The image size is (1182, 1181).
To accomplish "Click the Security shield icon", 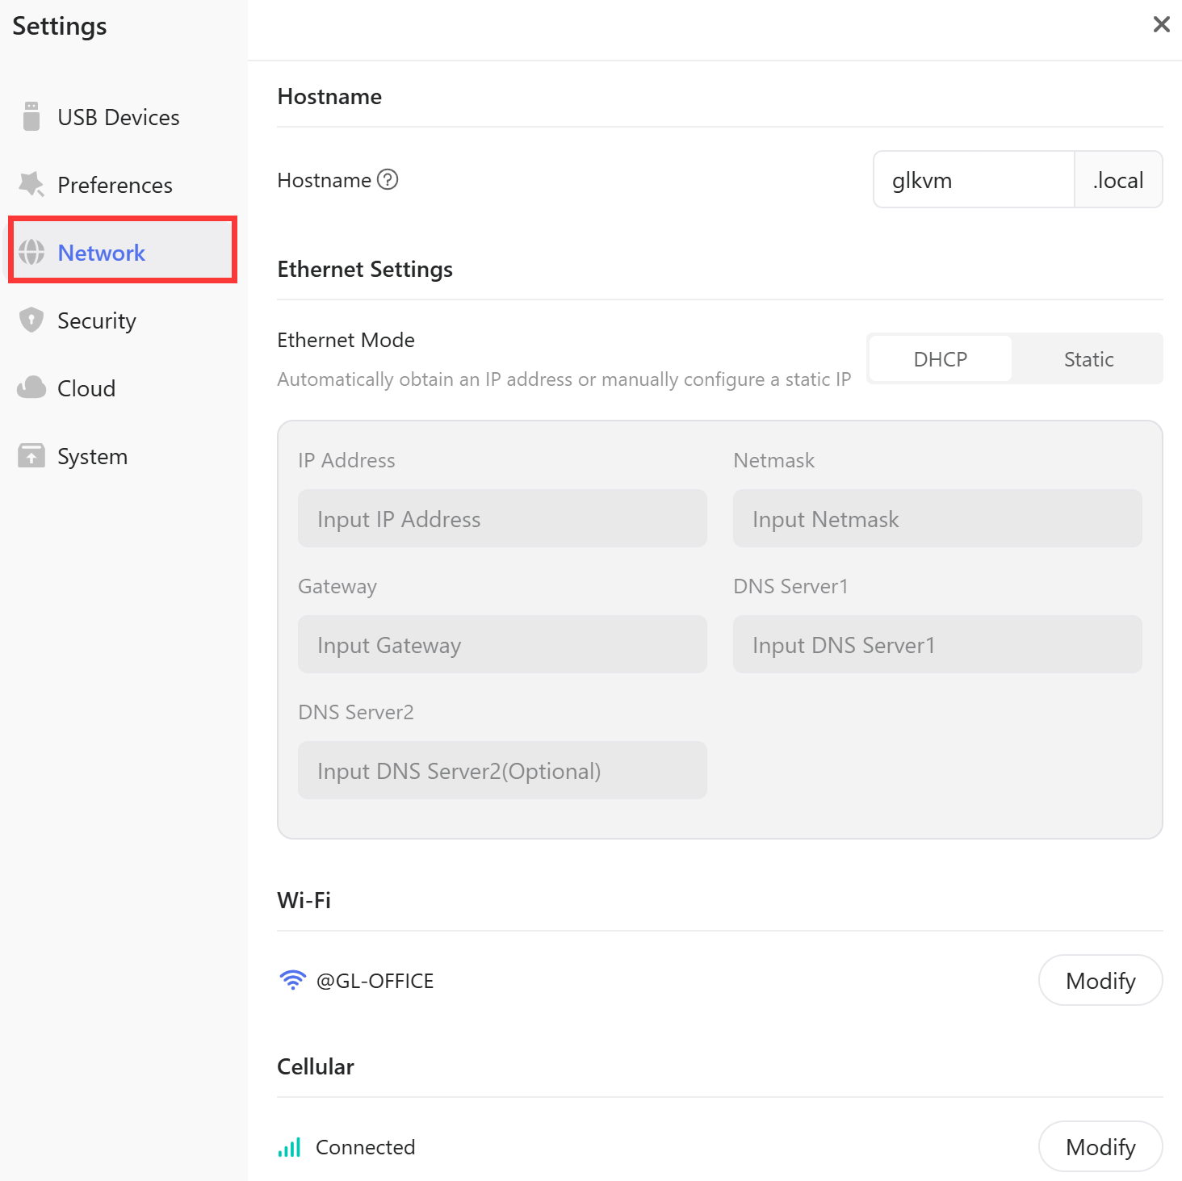I will click(31, 320).
